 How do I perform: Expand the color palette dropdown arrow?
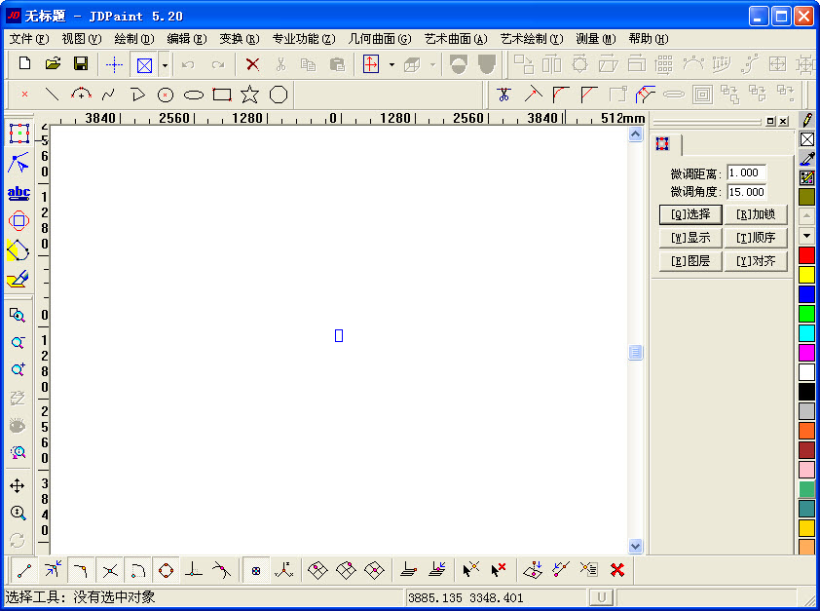pyautogui.click(x=805, y=236)
